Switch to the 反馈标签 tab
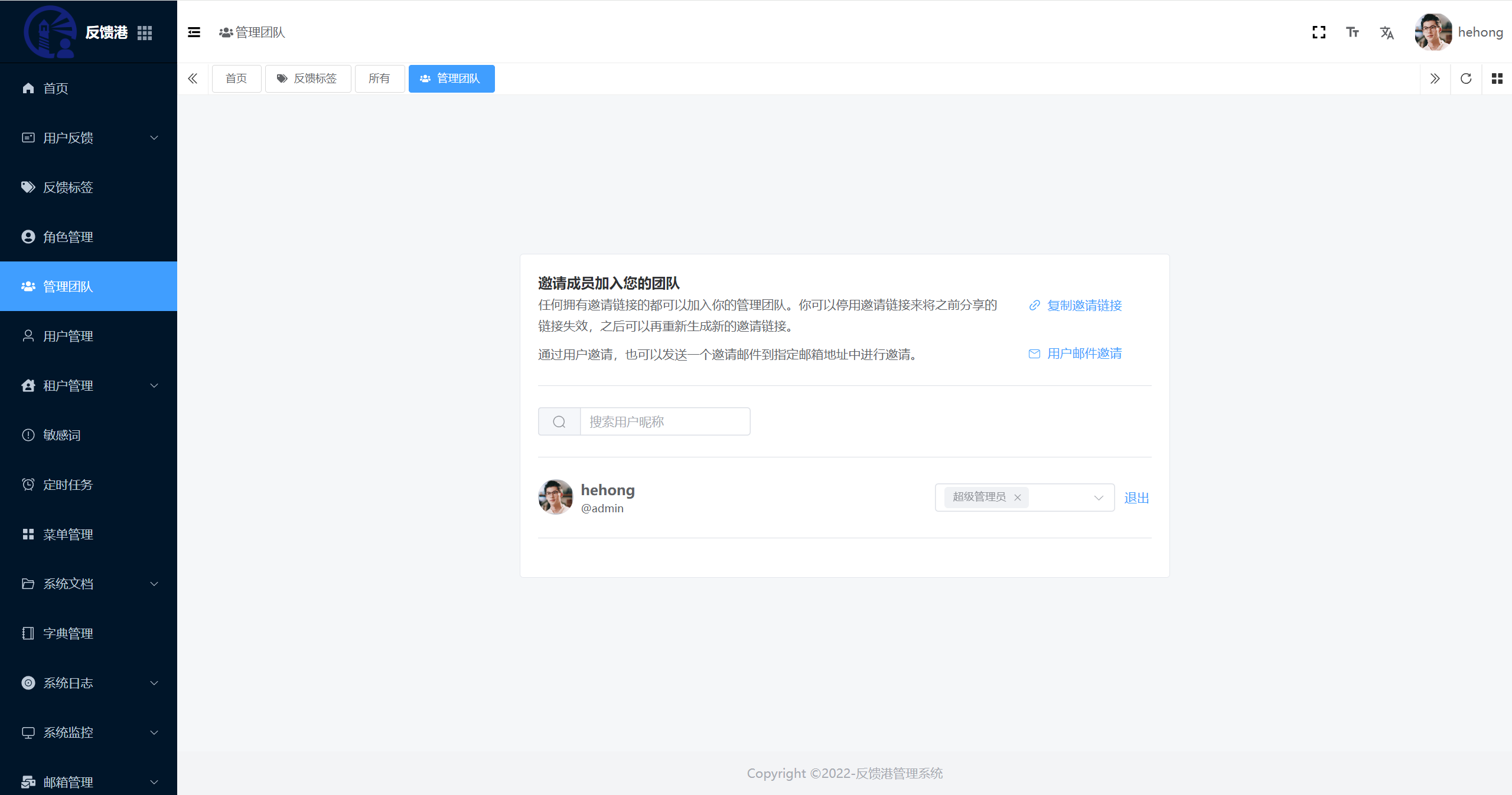The width and height of the screenshot is (1512, 795). tap(308, 78)
